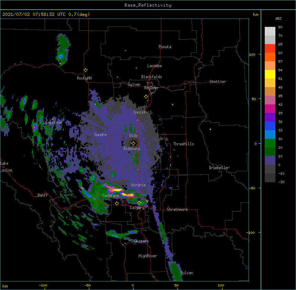Image resolution: width=296 pixels, height=290 pixels.
Task: Click the Okotoks town label
Action: point(141,241)
